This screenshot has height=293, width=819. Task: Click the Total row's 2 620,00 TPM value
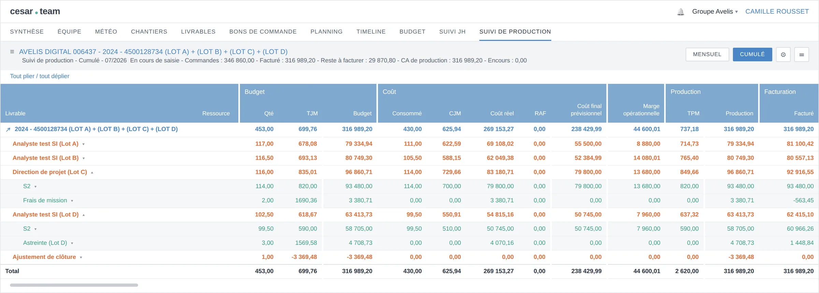click(x=687, y=272)
